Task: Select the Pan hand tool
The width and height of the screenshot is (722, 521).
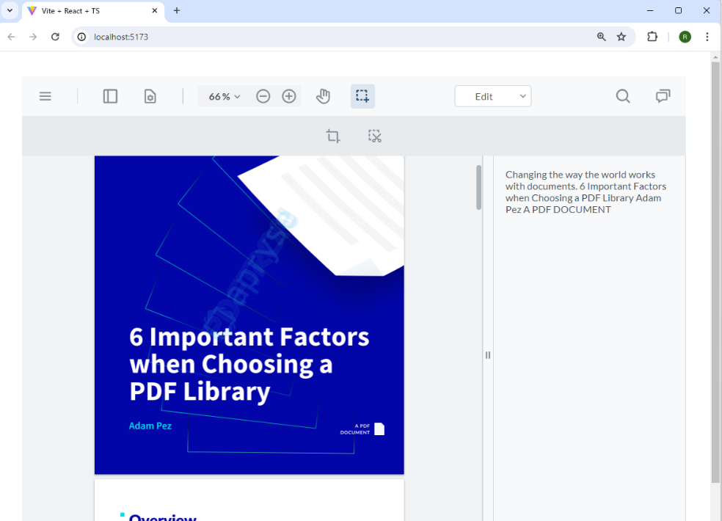Action: pyautogui.click(x=324, y=96)
